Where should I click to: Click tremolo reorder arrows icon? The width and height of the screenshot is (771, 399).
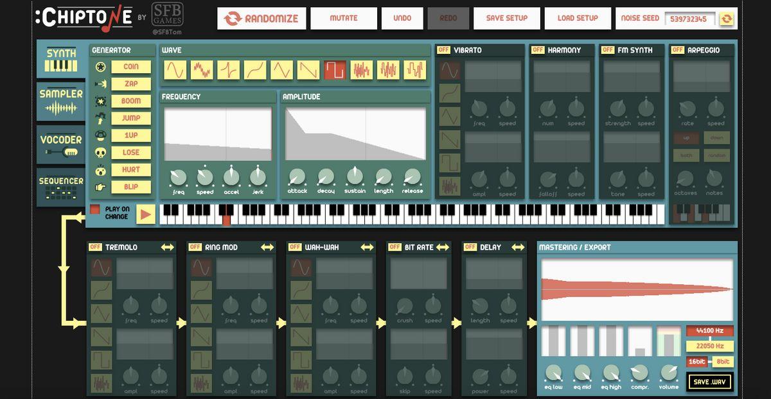pyautogui.click(x=167, y=247)
